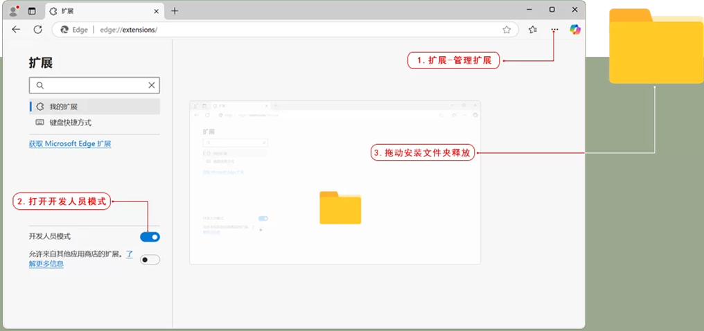This screenshot has width=704, height=331.
Task: Open 获取 Microsoft Edge 扩展 link
Action: pyautogui.click(x=70, y=144)
